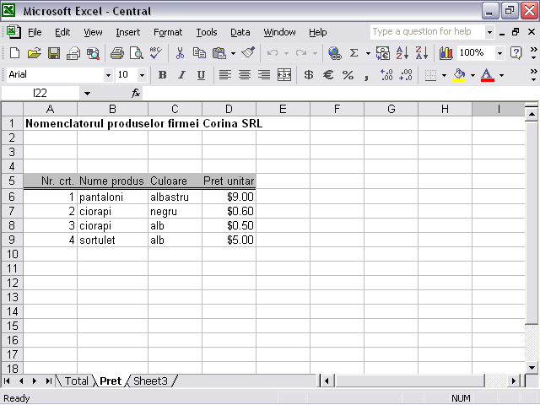
Task: Expand the Arial font name dropdown
Action: click(x=108, y=75)
